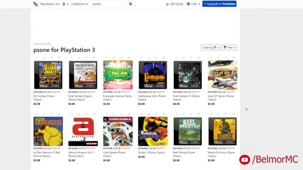This screenshot has width=303, height=170.
Task: Click the Evergreen Avenue cover thumbnail
Action: click(118, 75)
